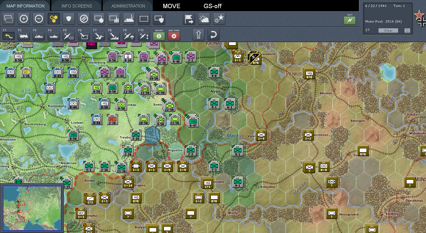
Task: Click the cross and star icon
Action: (219, 19)
